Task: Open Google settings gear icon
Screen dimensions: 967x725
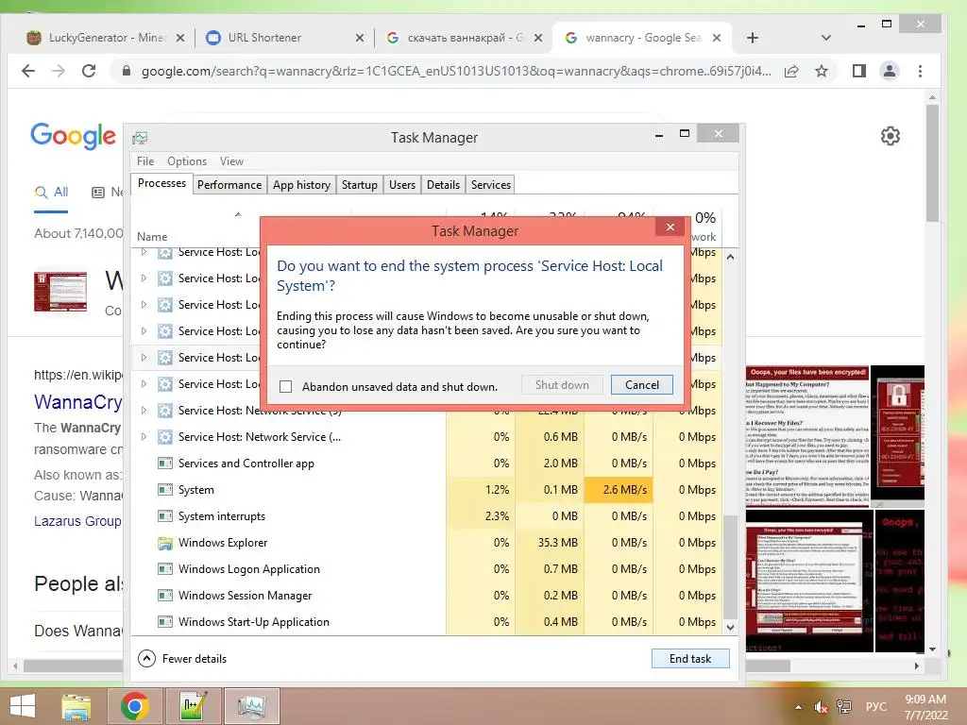Action: pyautogui.click(x=890, y=136)
